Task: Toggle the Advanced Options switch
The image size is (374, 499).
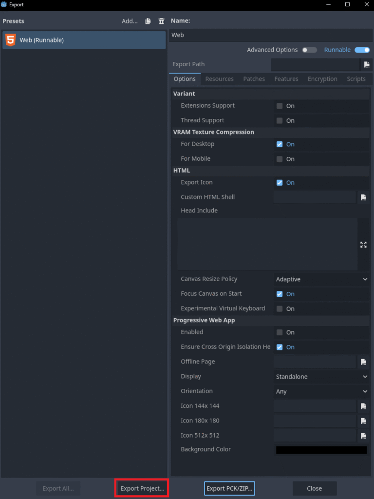Action: 309,50
